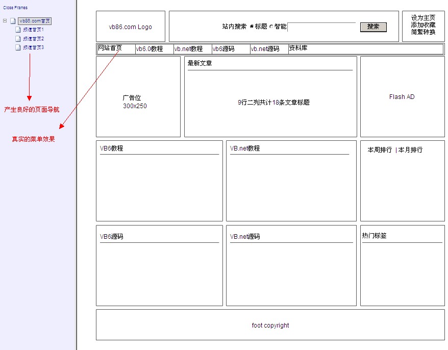Click the page icon for 频道首页1

pyautogui.click(x=18, y=30)
